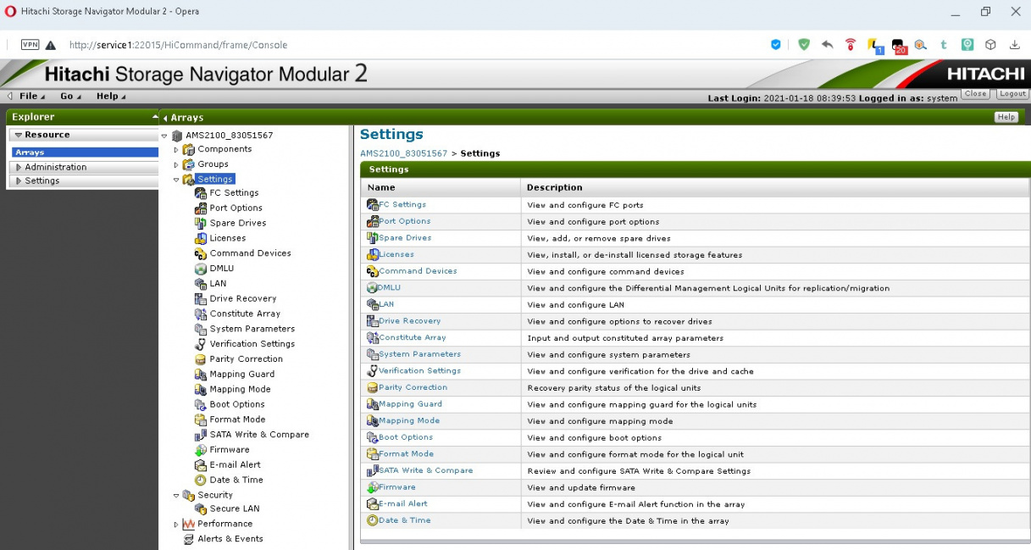
Task: Open AMS2100_83051567 breadcrumb link
Action: click(403, 153)
